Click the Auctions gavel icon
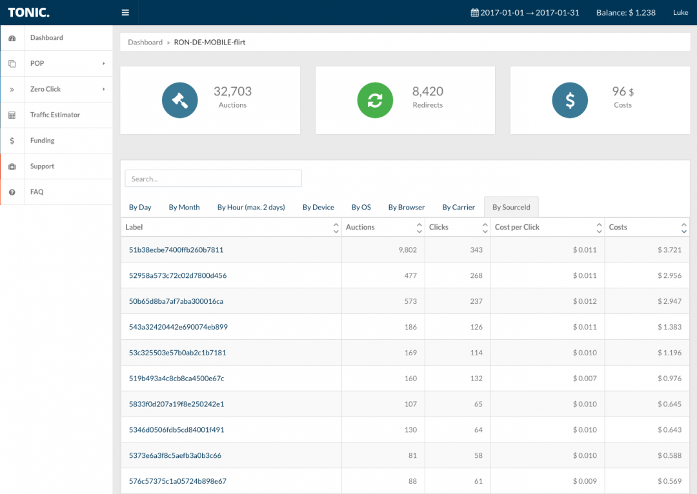This screenshot has height=494, width=697. coord(179,101)
